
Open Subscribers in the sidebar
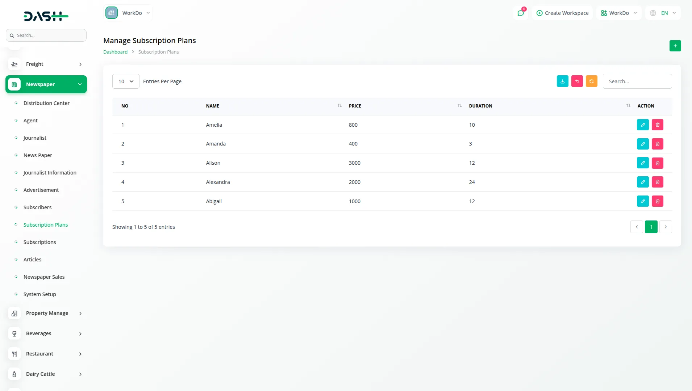(37, 207)
